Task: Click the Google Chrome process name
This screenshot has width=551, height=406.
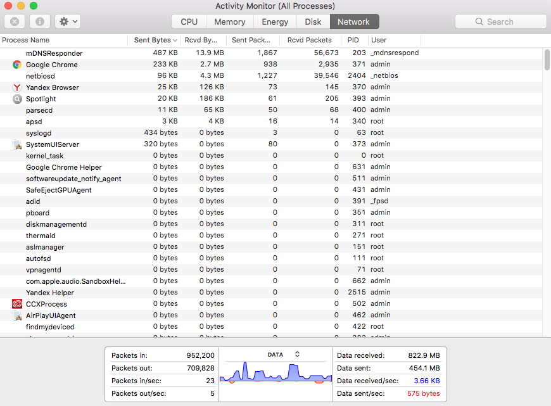Action: pos(52,65)
